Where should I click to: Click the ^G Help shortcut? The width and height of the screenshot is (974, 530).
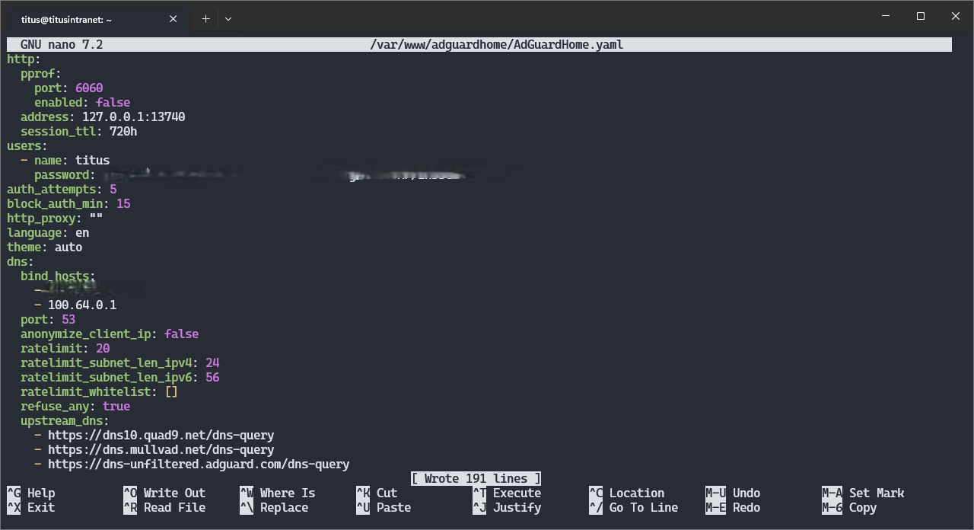[31, 493]
